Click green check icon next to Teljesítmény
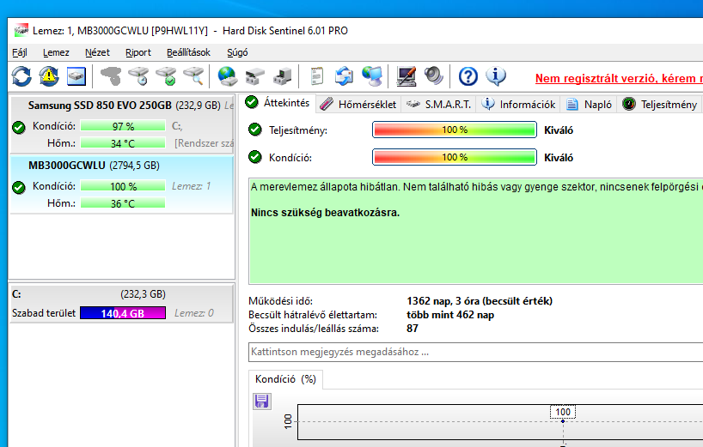The height and width of the screenshot is (447, 703). point(255,130)
